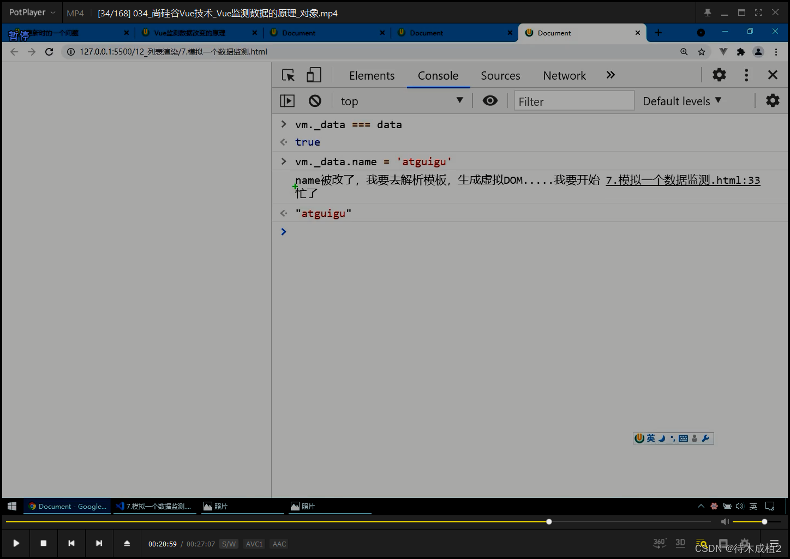Image resolution: width=790 pixels, height=559 pixels.
Task: Toggle the DevTools device toolbar
Action: coord(314,75)
